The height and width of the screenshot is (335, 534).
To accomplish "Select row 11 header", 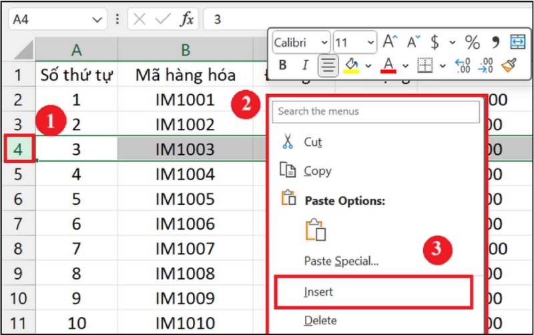I will click(x=18, y=323).
